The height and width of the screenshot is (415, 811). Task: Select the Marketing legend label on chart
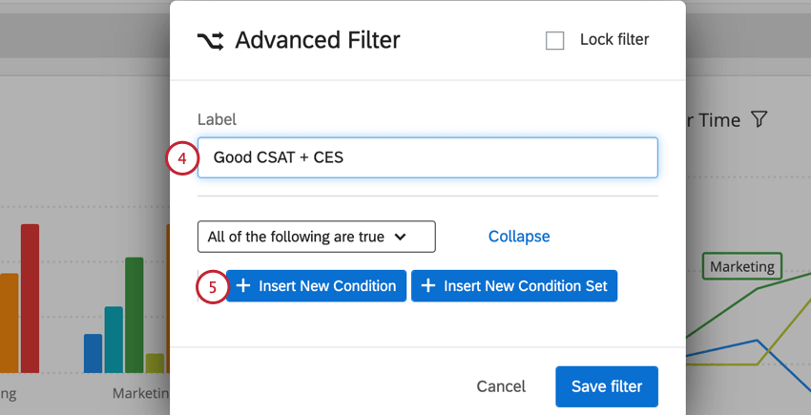[x=742, y=266]
